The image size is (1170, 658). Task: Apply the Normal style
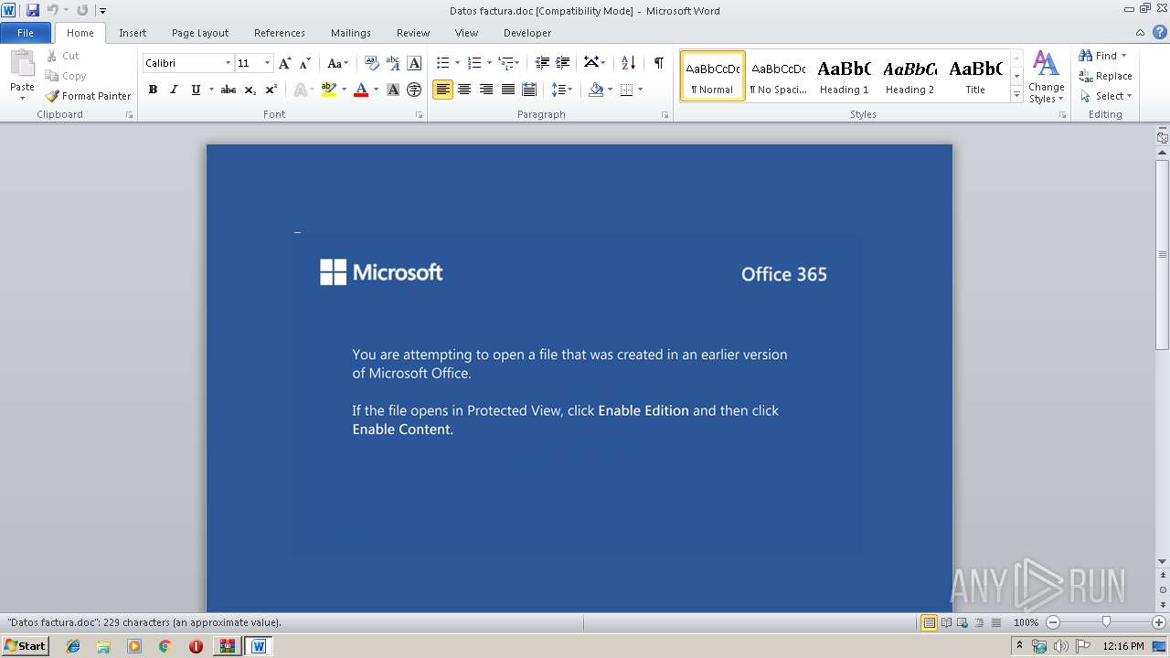(x=712, y=76)
